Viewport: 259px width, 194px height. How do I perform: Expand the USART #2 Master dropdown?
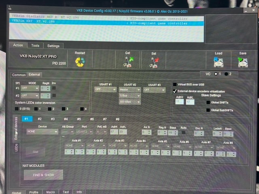tap(130, 90)
